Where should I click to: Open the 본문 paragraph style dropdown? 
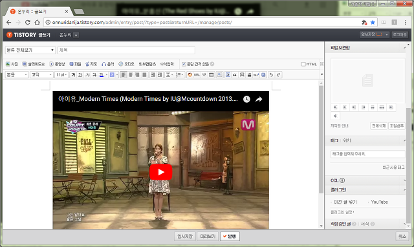(17, 75)
